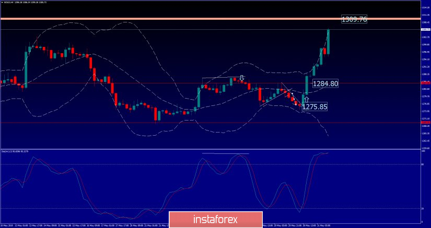
Task: Select the 1284.80 price label
Action: tap(325, 83)
